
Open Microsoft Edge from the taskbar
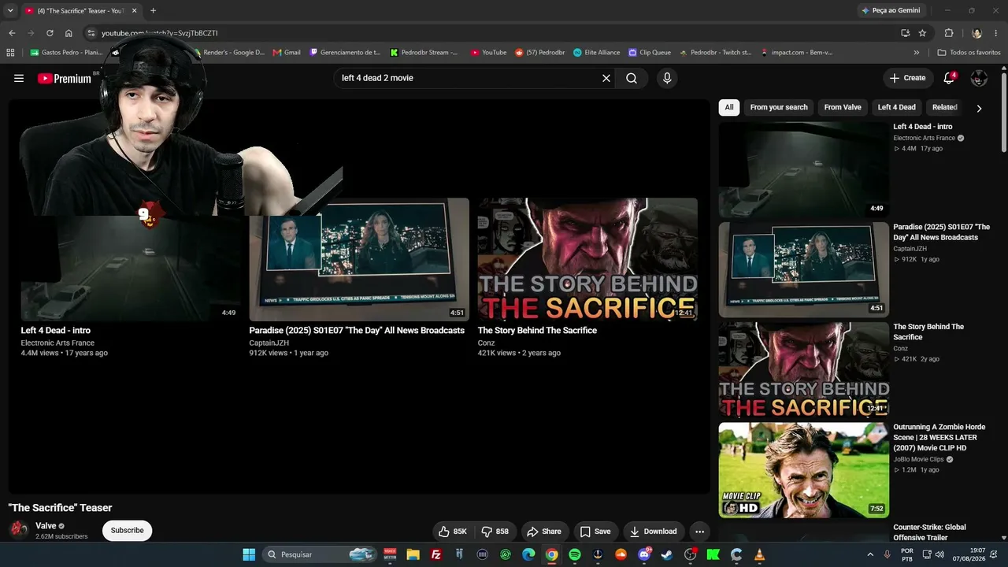coord(528,554)
